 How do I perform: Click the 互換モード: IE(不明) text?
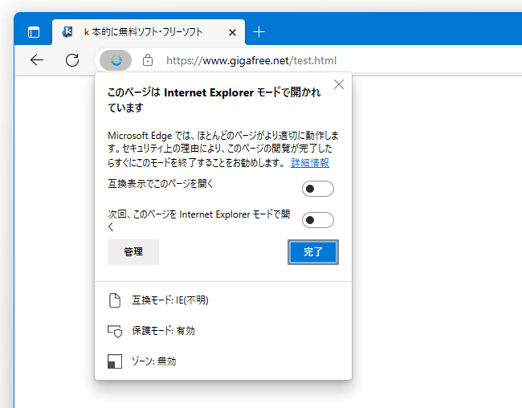170,300
